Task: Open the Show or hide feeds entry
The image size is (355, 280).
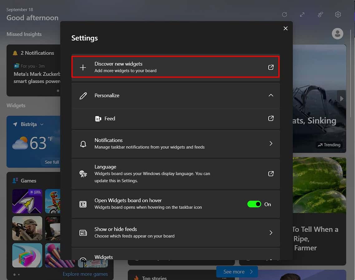Action: pyautogui.click(x=176, y=233)
